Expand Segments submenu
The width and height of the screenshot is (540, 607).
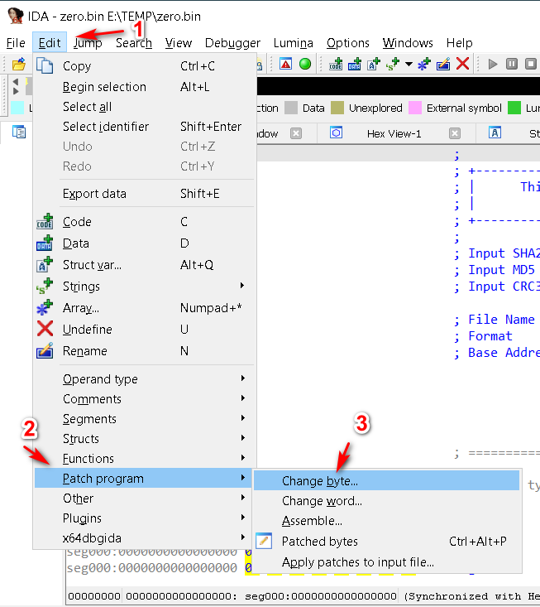pos(145,419)
